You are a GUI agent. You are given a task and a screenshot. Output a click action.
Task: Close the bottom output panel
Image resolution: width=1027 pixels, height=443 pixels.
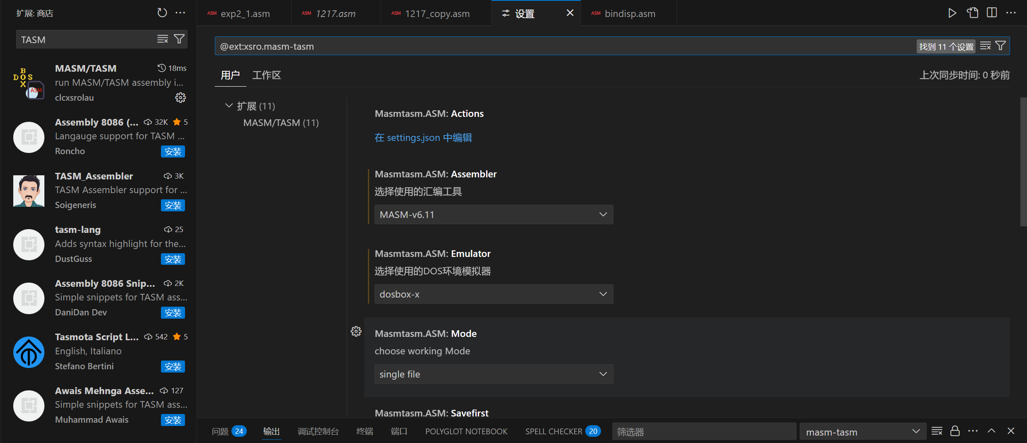click(1011, 431)
